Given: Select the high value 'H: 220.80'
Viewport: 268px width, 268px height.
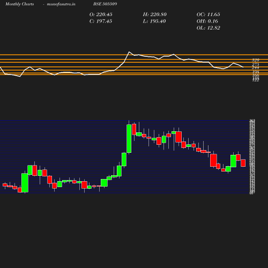Looking at the screenshot, I should point(154,14).
